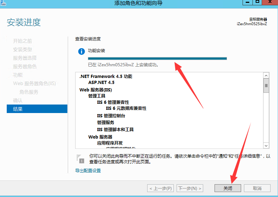Click the 下一步(N) button
Viewport: 278px width, 197px height.
pos(190,188)
